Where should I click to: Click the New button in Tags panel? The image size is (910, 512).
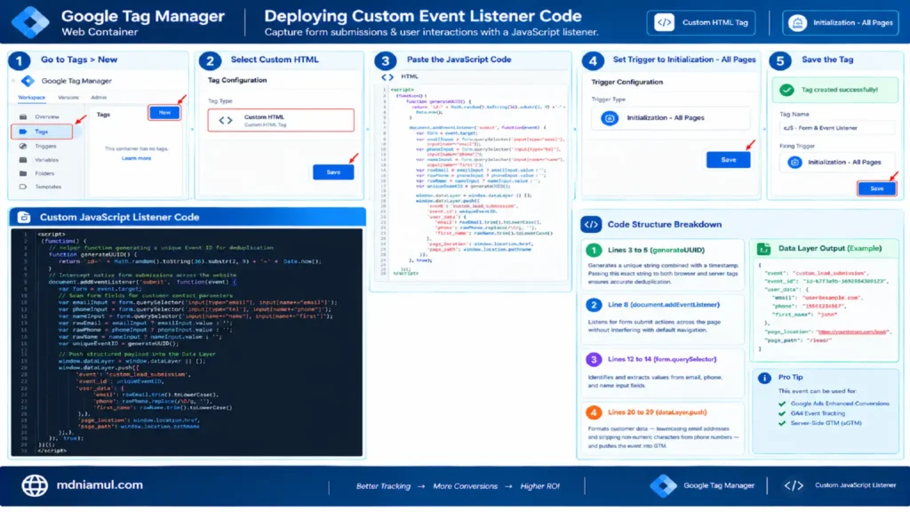point(164,113)
